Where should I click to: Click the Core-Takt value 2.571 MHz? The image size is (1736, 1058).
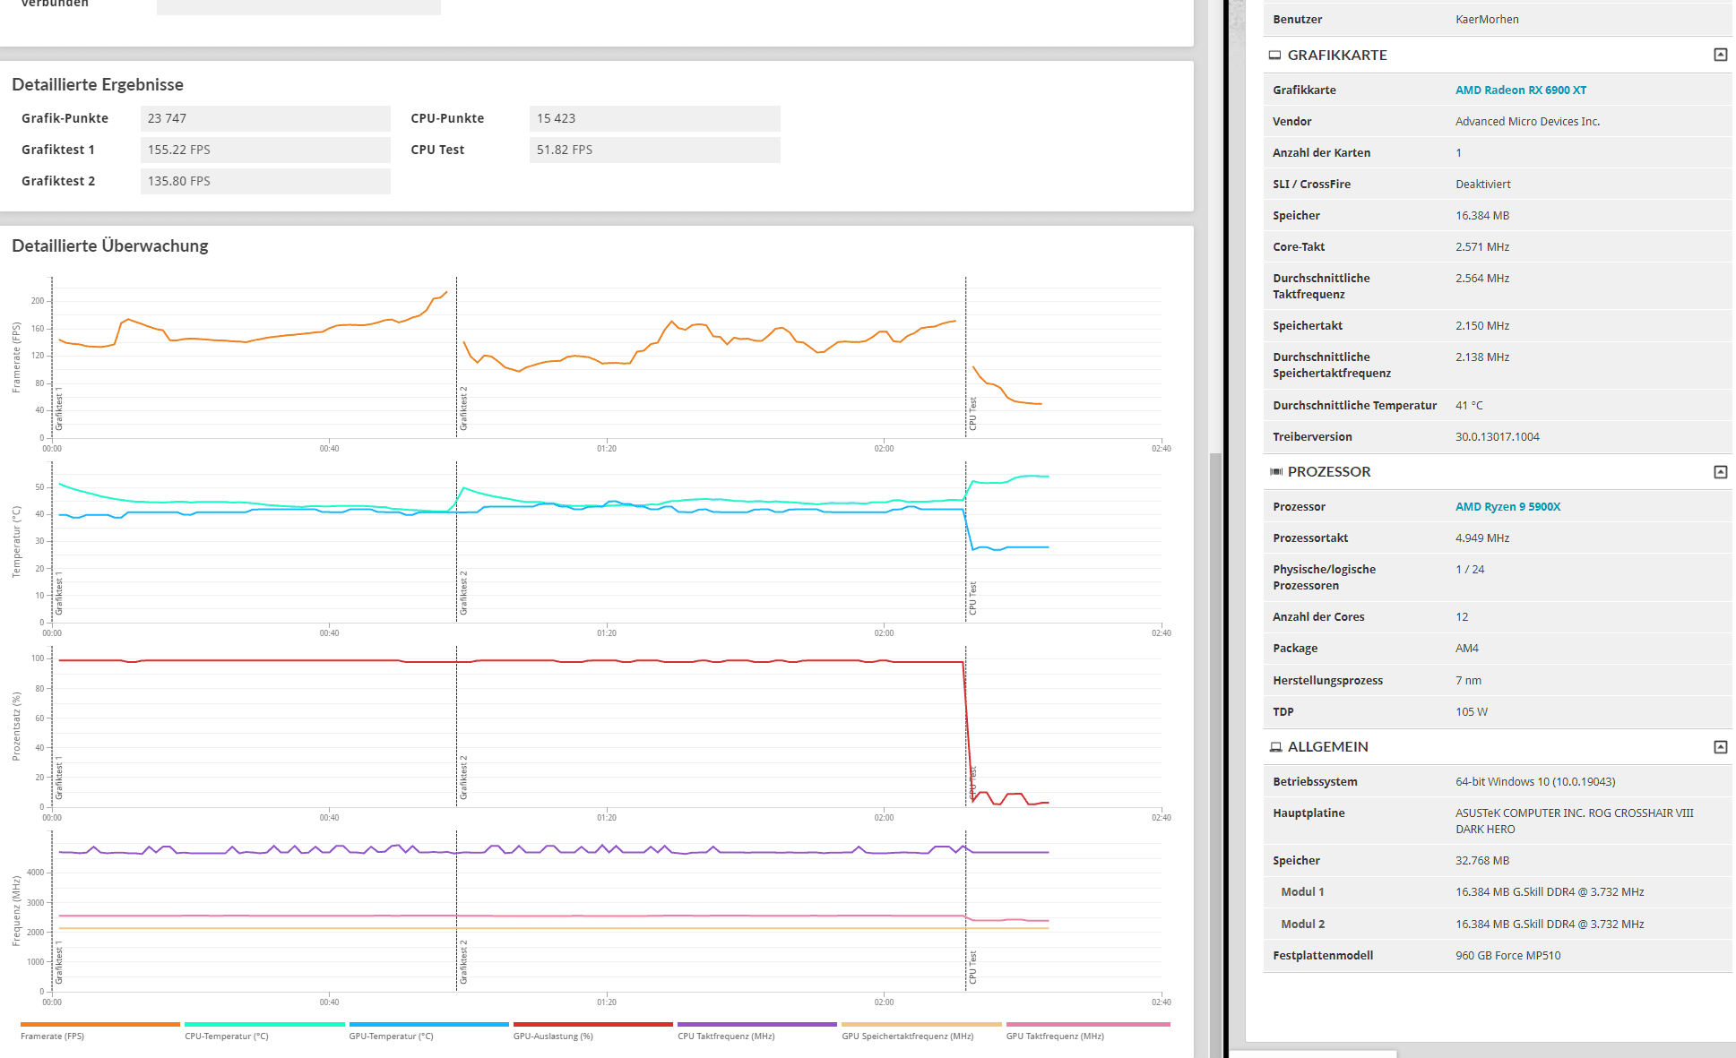click(1482, 247)
